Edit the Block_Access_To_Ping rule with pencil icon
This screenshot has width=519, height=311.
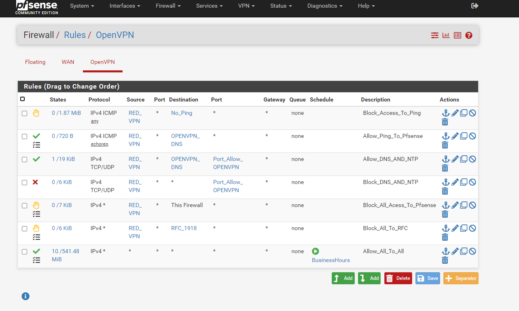(x=455, y=113)
